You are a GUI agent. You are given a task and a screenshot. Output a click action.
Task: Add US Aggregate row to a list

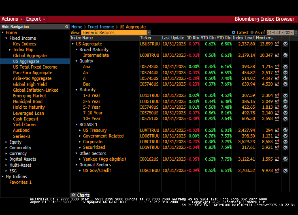(x=277, y=44)
